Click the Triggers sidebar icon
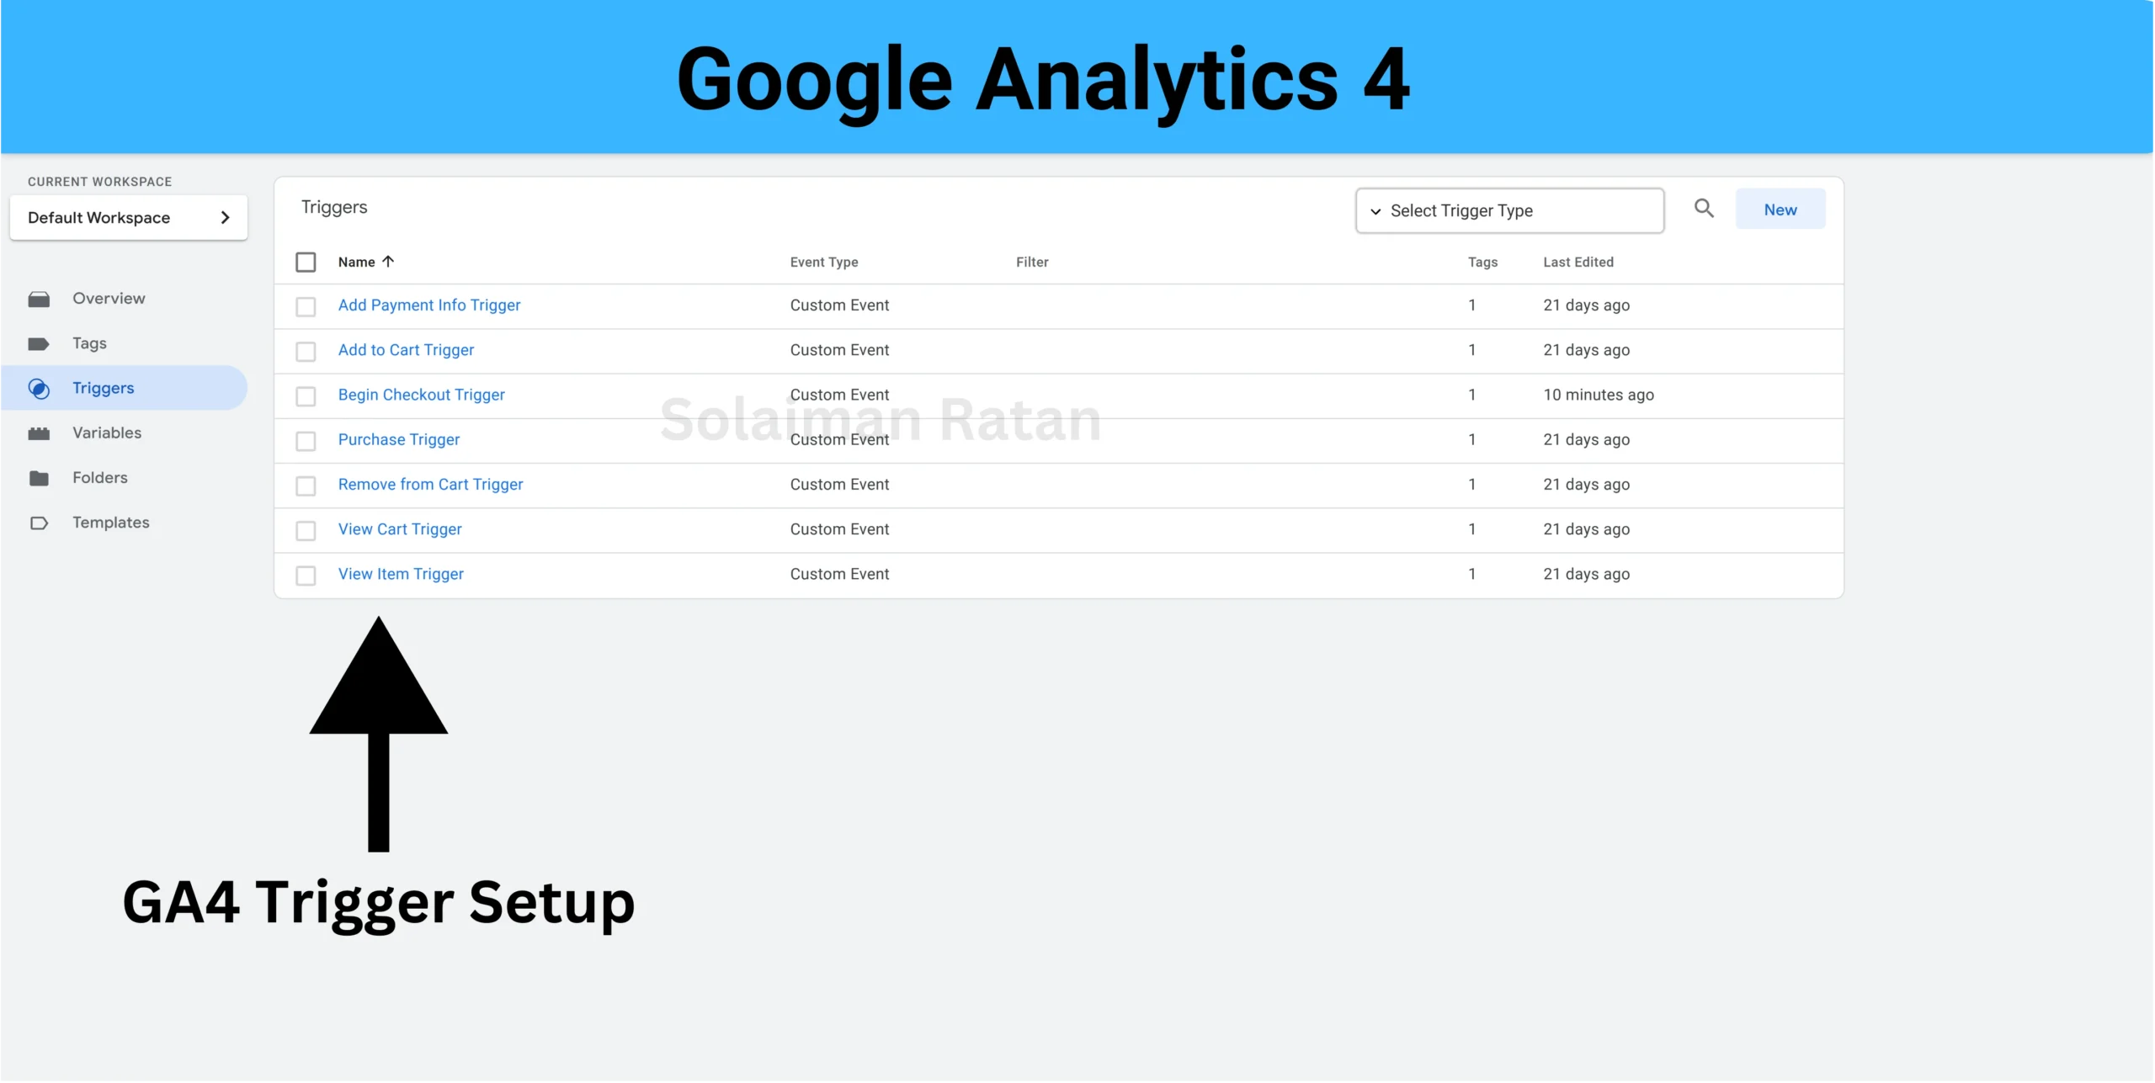 pos(39,388)
